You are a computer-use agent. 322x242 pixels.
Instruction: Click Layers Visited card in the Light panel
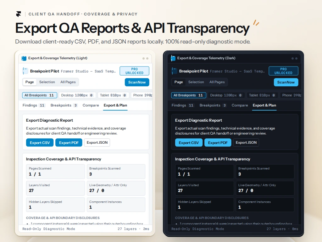55,188
